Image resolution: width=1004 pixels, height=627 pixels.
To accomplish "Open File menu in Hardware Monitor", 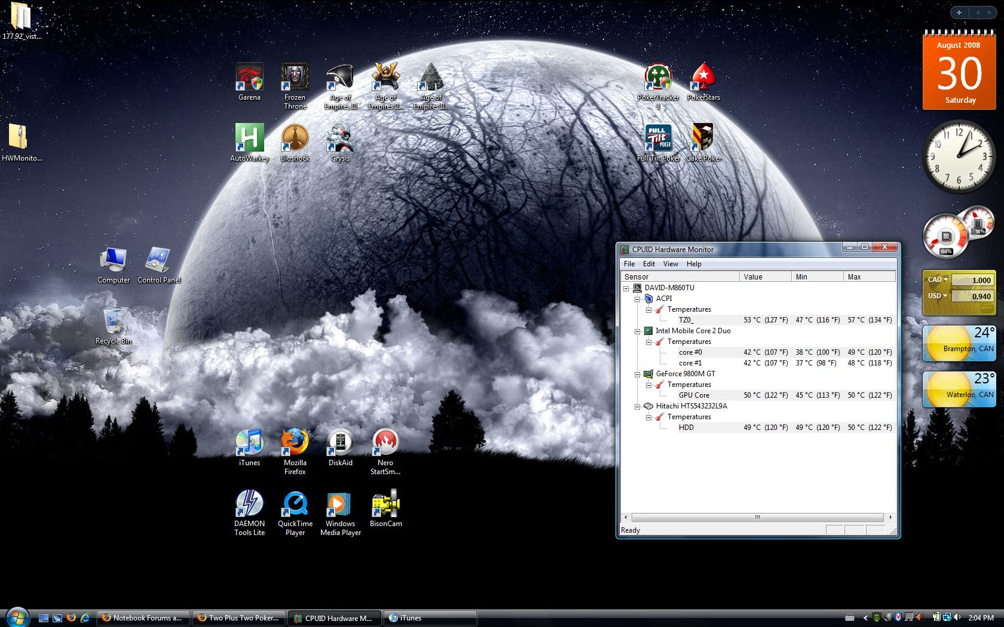I will (x=629, y=264).
